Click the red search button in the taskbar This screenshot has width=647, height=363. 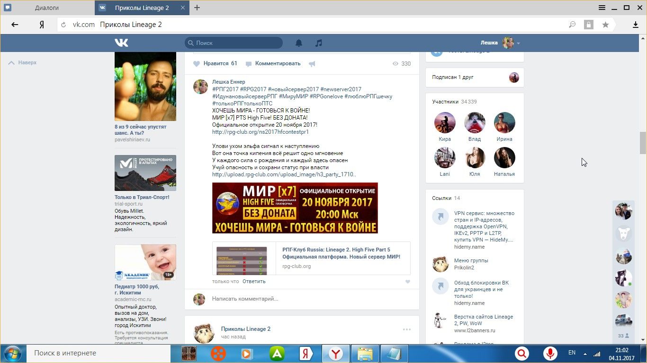[522, 354]
